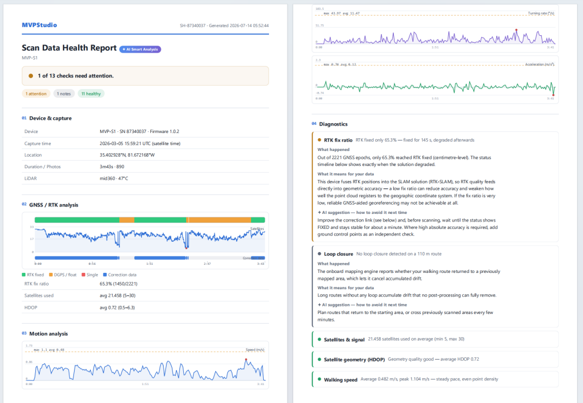Select the '1 notes' status pill
The height and width of the screenshot is (403, 583).
pos(64,94)
